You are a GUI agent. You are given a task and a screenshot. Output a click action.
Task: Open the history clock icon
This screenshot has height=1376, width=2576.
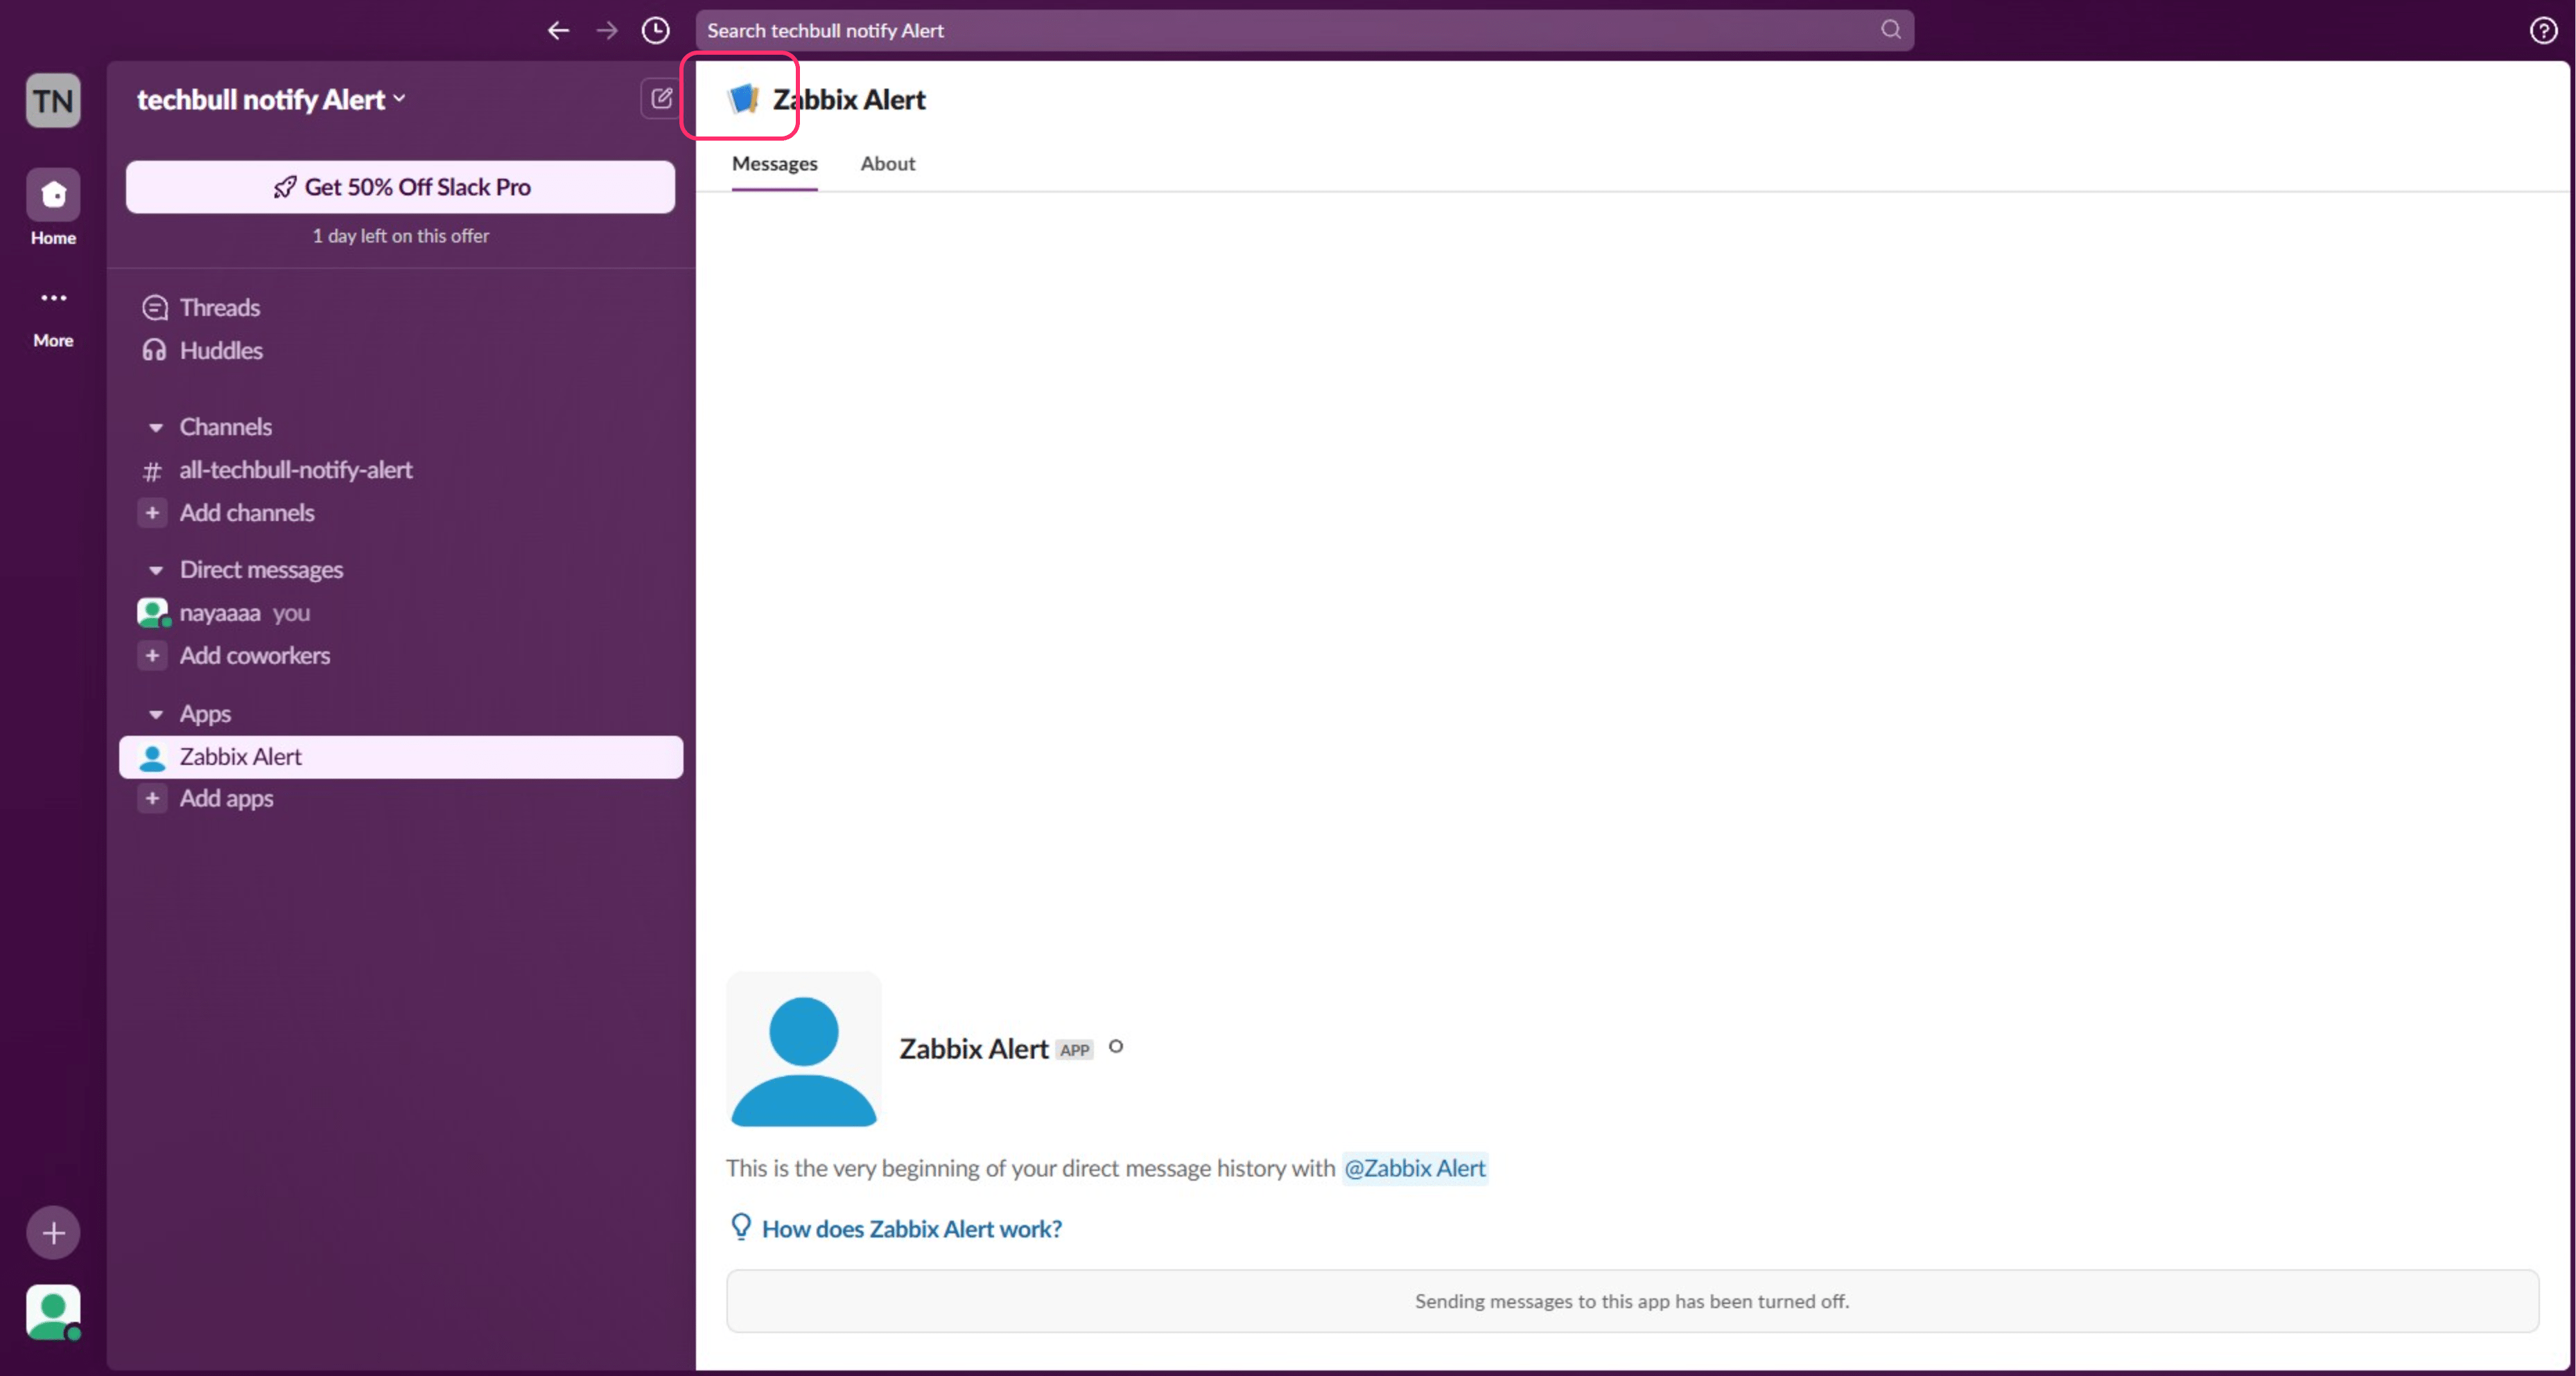coord(655,30)
